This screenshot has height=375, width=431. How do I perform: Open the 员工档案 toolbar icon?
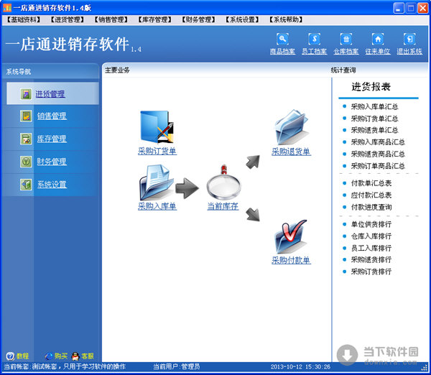(314, 39)
